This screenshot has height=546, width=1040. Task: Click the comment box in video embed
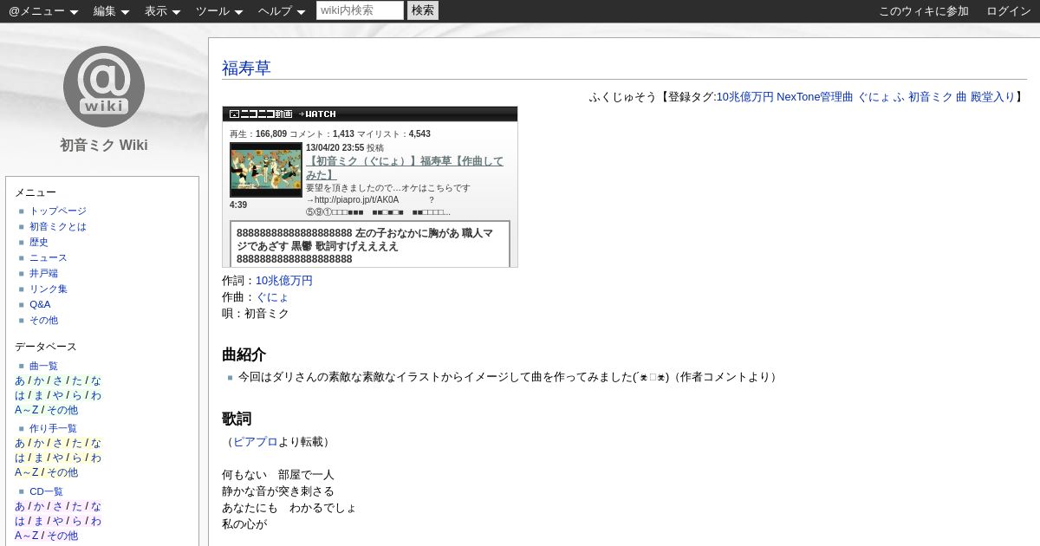370,244
